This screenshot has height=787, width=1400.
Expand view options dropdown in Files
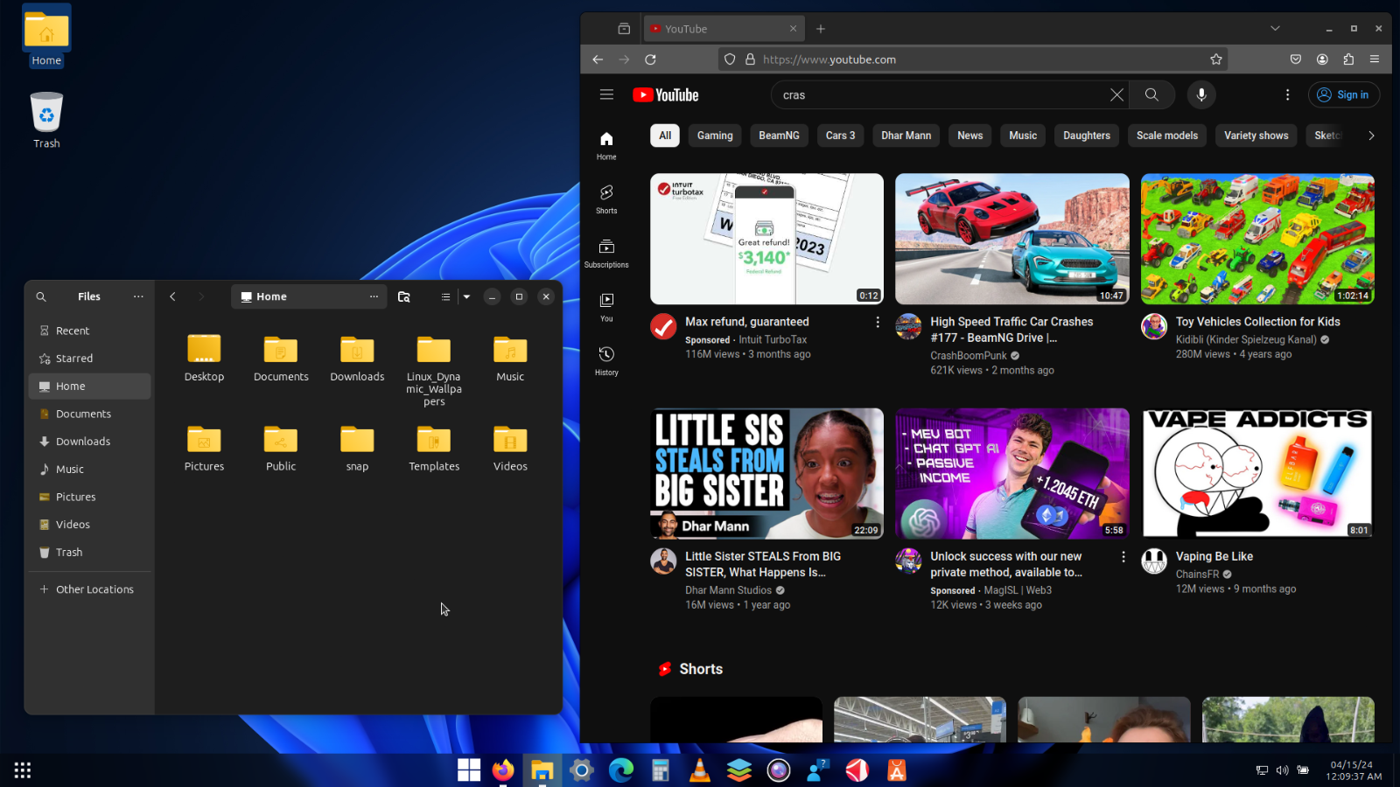point(466,296)
